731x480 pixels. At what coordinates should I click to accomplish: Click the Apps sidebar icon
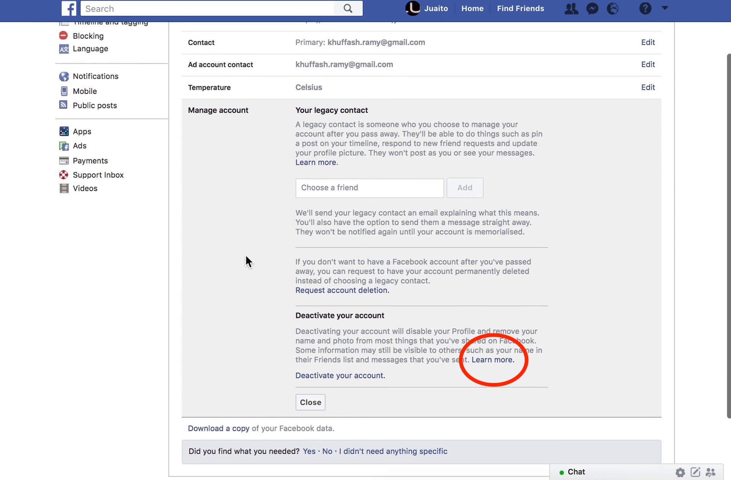tap(64, 132)
